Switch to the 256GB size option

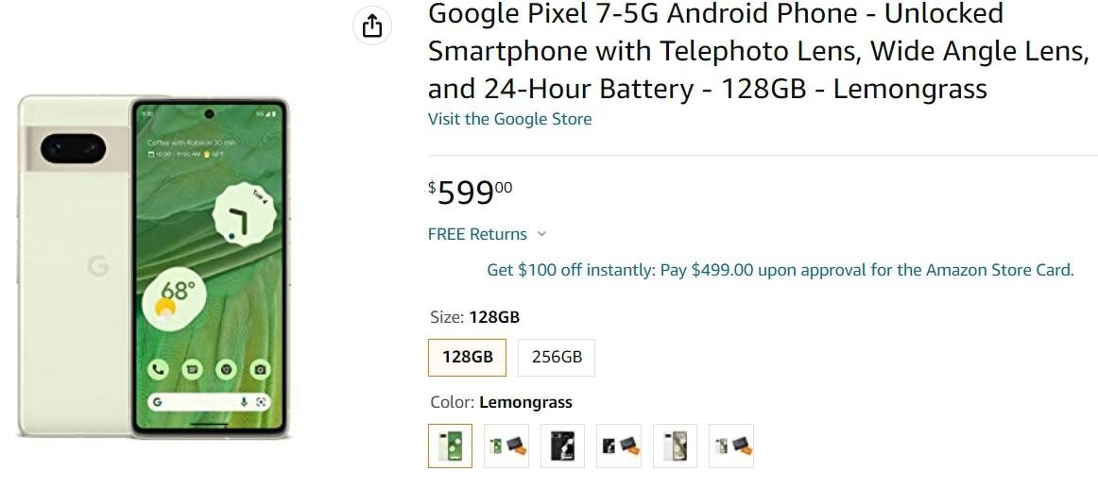coord(557,358)
